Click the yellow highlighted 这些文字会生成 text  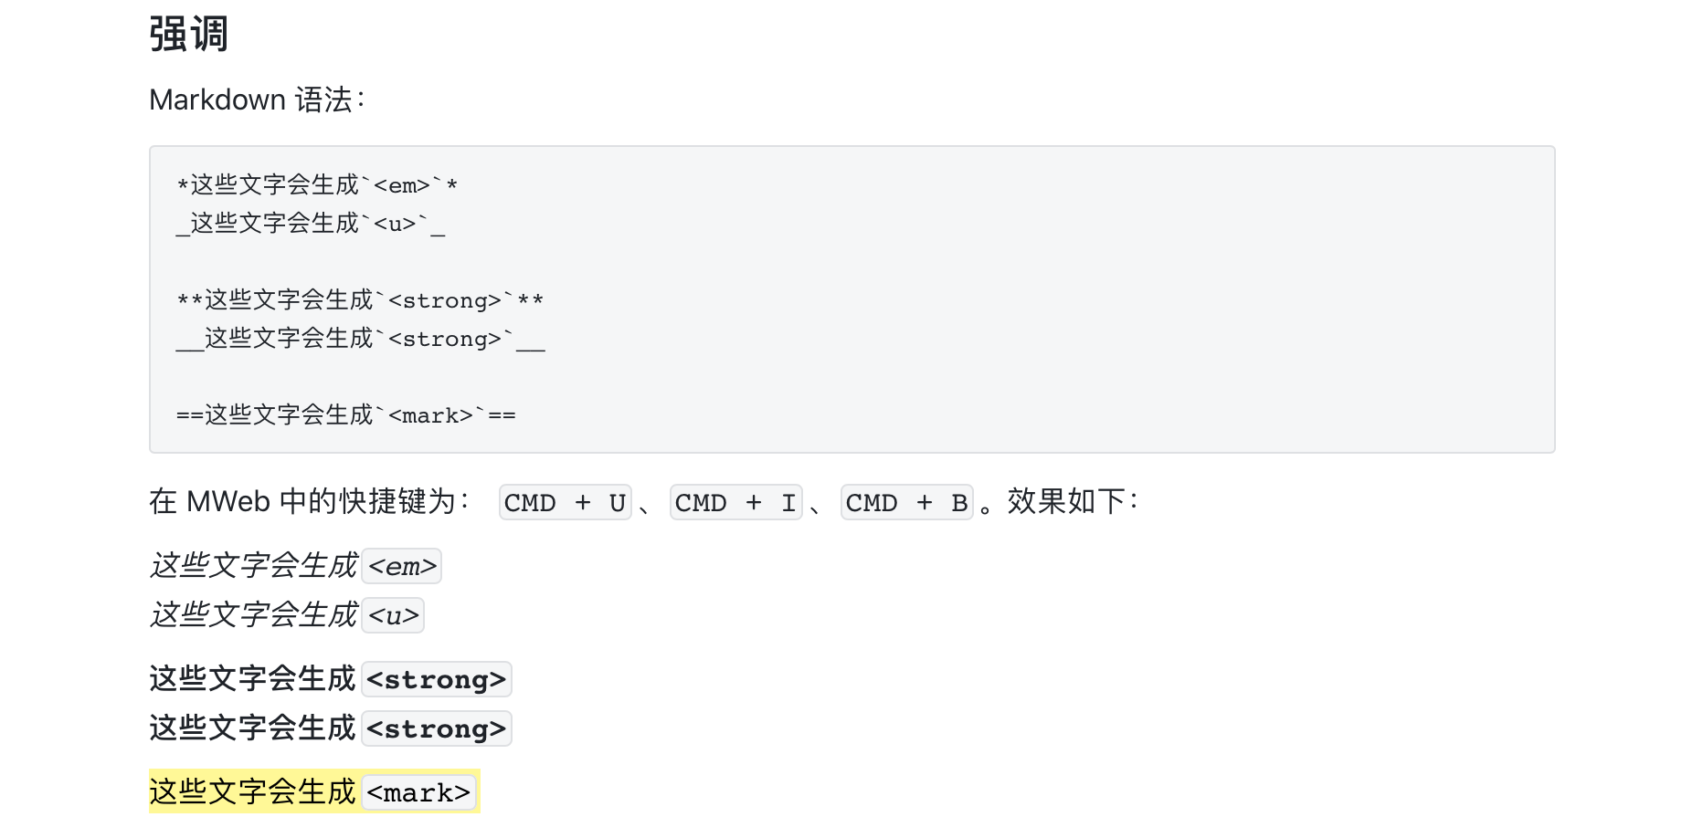pyautogui.click(x=253, y=791)
